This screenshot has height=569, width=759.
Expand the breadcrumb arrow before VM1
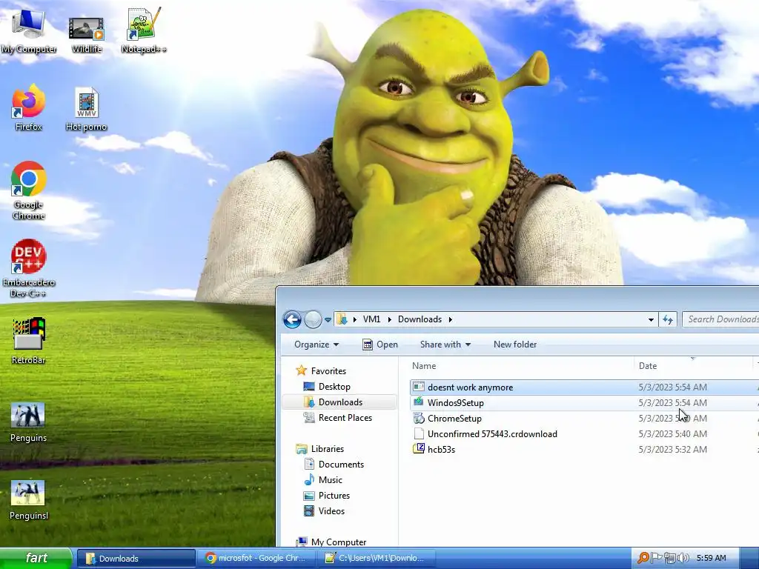(x=355, y=319)
